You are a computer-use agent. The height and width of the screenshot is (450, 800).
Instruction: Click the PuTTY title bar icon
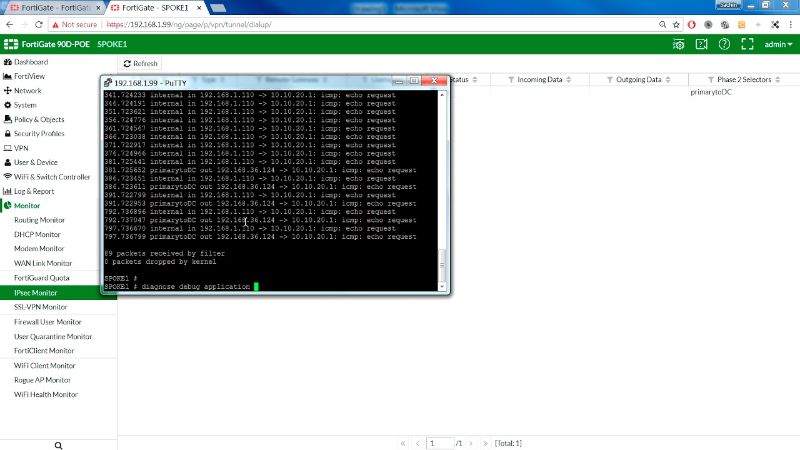coord(108,82)
